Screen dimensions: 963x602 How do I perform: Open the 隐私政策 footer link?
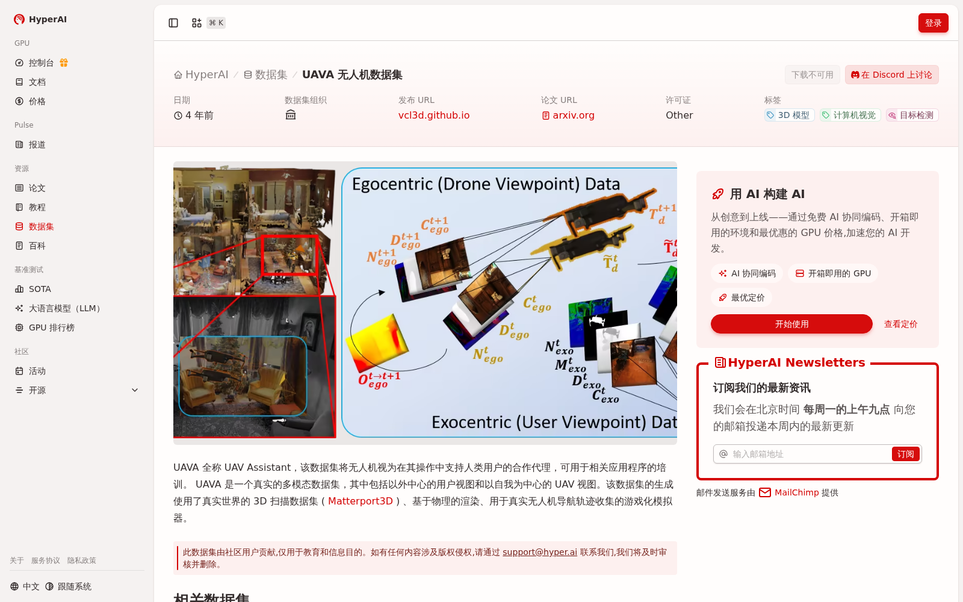82,560
